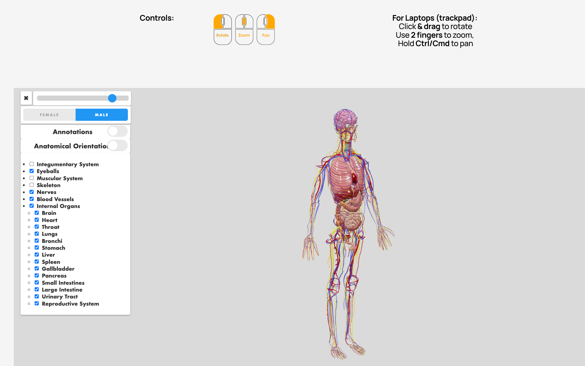This screenshot has height=366, width=585.
Task: Toggle the Annotations switch
Action: (117, 132)
